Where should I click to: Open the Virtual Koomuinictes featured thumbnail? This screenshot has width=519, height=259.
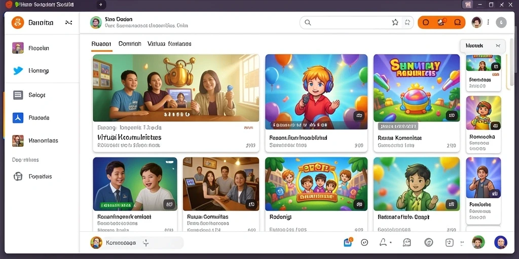tap(176, 88)
